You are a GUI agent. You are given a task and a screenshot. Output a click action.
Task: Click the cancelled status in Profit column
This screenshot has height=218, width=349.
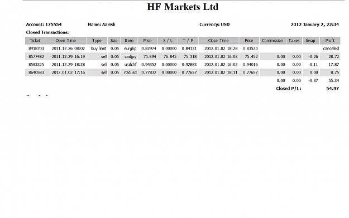tap(331, 49)
